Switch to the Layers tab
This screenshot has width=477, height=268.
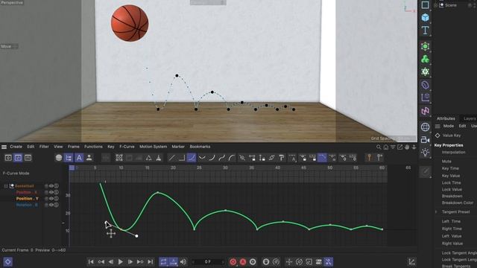point(470,118)
